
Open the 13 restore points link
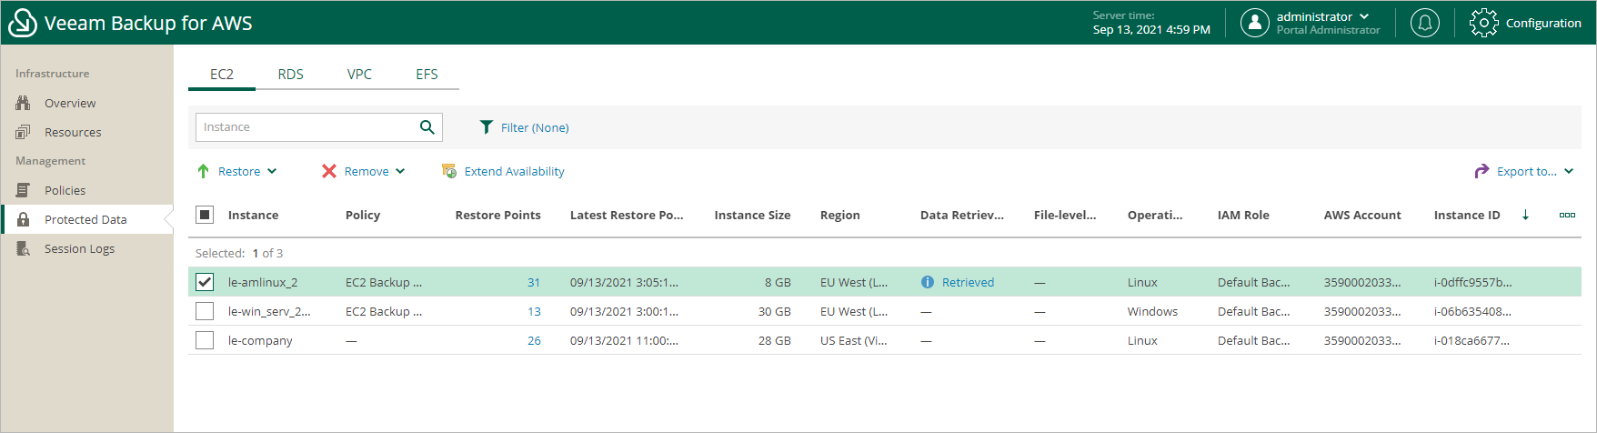pyautogui.click(x=534, y=311)
